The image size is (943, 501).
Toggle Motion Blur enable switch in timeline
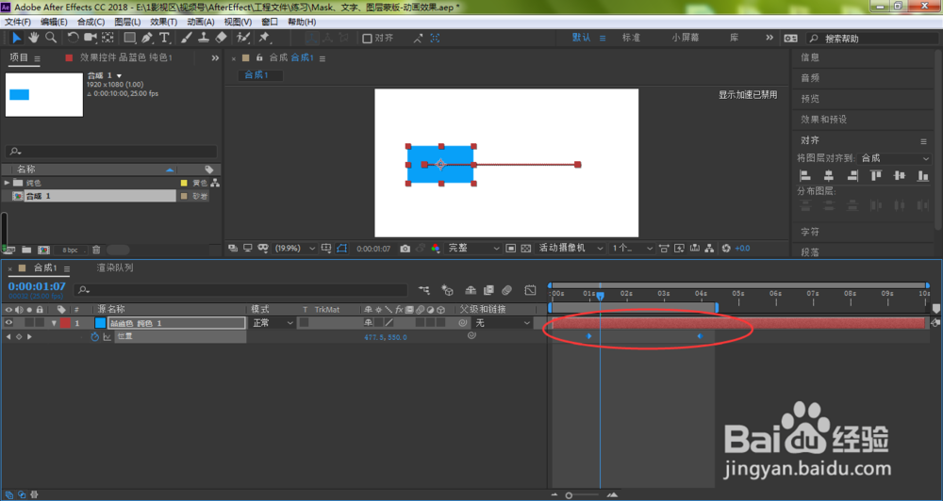point(506,290)
